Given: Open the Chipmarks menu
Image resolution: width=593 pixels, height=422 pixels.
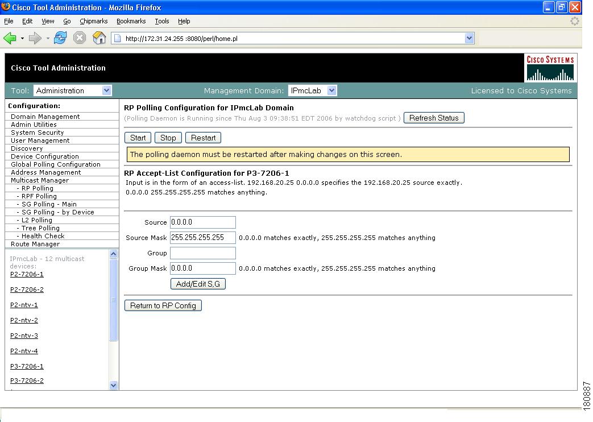Looking at the screenshot, I should (93, 21).
